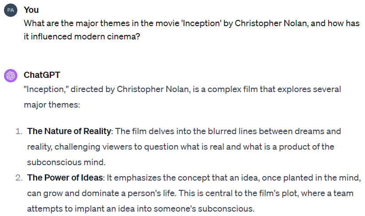Click list number 2 marker
Image resolution: width=365 pixels, height=216 pixels.
coord(19,178)
